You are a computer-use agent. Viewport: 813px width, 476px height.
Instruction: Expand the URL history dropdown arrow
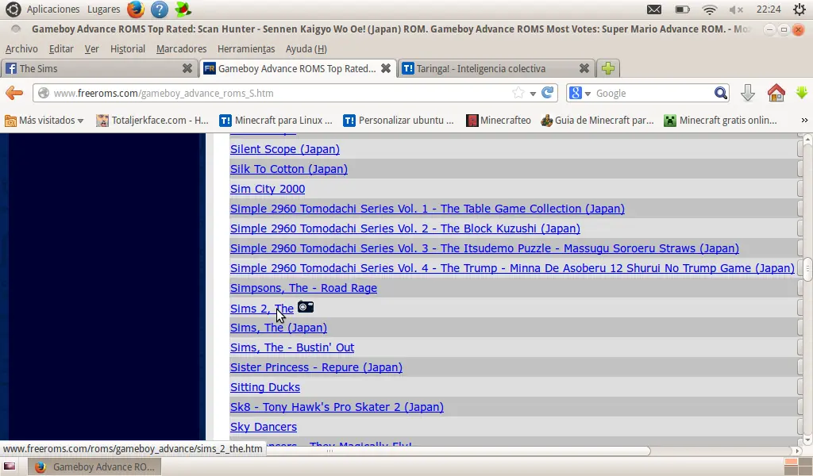click(533, 94)
